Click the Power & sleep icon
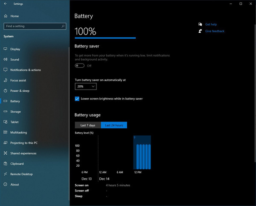Viewport: 256px width, 206px height. tap(6, 90)
